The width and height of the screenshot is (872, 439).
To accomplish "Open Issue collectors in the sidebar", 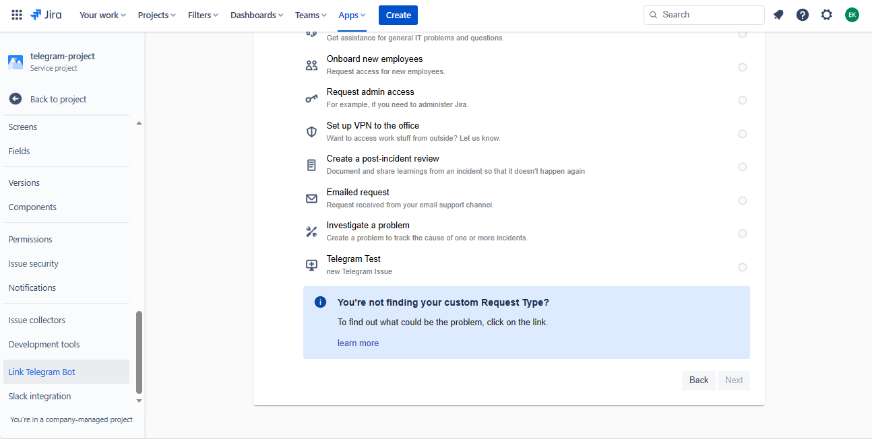I will pyautogui.click(x=37, y=320).
